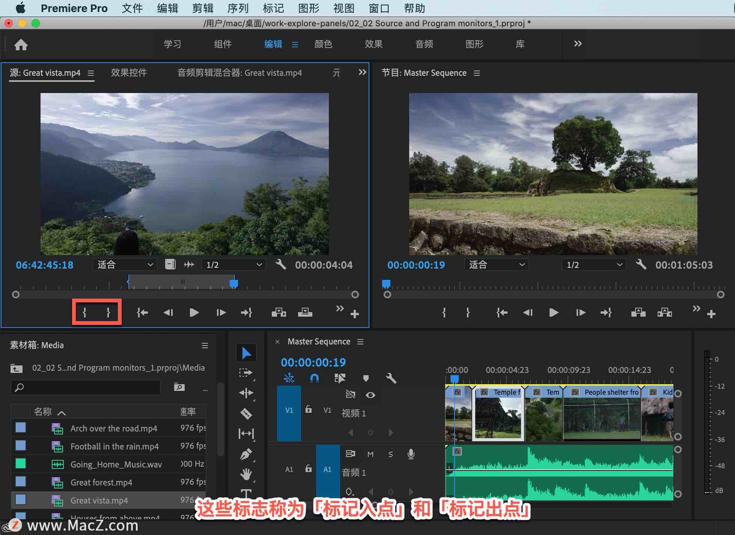This screenshot has width=735, height=535.
Task: Click the Source monitor blue playhead
Action: tap(234, 284)
